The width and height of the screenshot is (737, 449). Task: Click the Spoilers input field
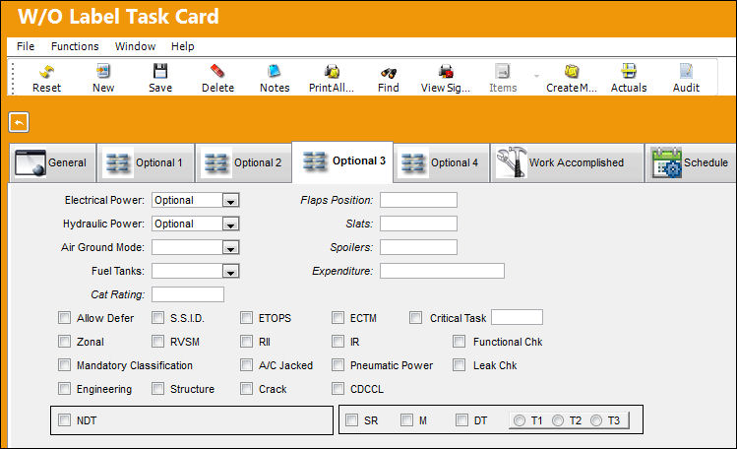(x=418, y=247)
